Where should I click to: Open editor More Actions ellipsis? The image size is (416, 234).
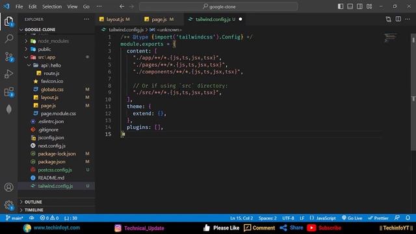(408, 19)
